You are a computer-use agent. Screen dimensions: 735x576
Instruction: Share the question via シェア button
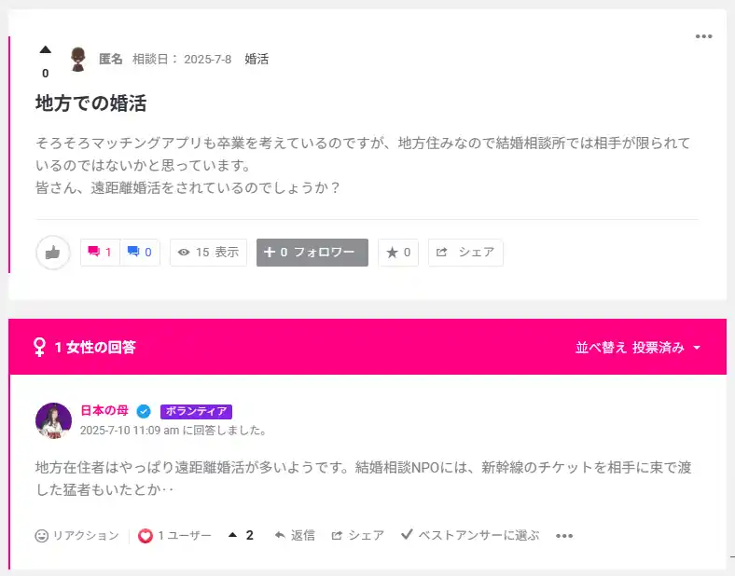click(x=465, y=253)
